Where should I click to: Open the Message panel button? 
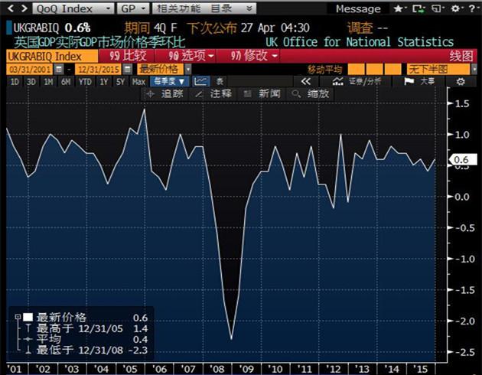pos(358,8)
